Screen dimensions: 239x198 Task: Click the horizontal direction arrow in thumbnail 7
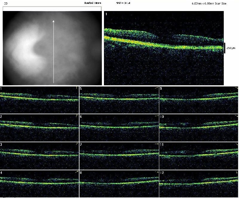[x=156, y=144]
